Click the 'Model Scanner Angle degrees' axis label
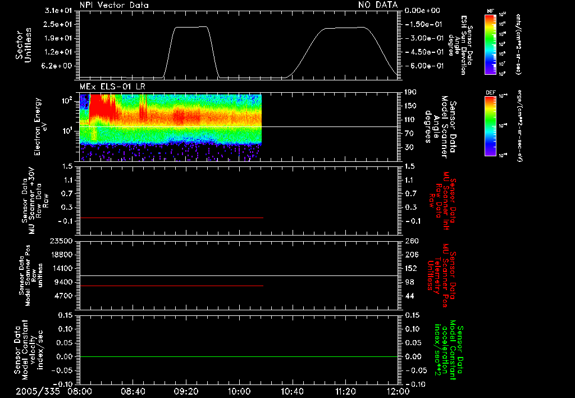The image size is (575, 398). (x=440, y=126)
